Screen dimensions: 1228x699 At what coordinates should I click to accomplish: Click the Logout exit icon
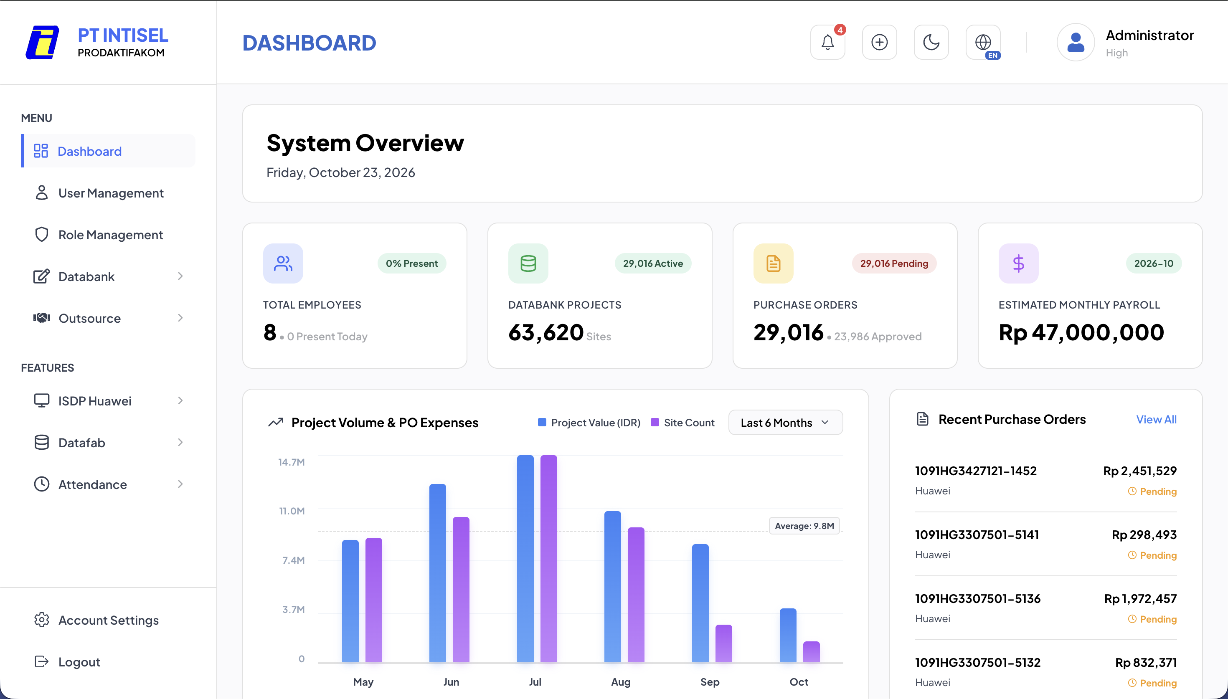pos(42,661)
